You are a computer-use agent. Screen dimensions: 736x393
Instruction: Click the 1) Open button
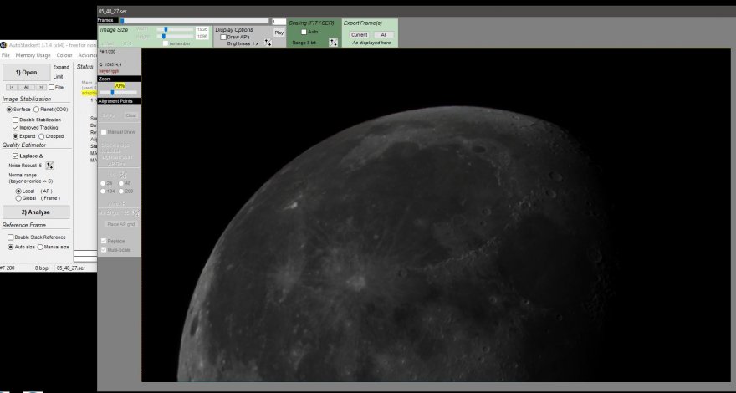[27, 72]
